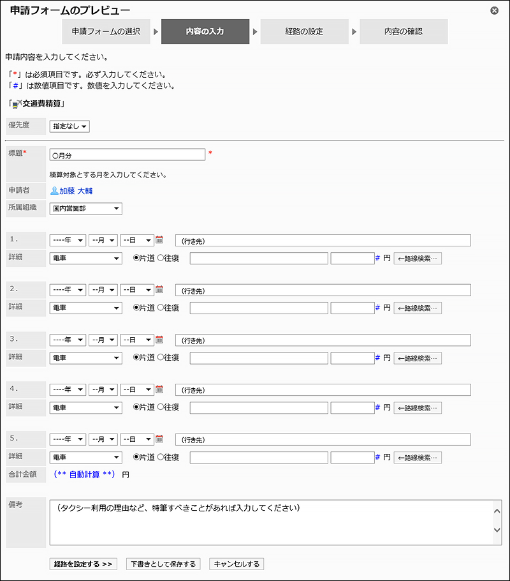This screenshot has height=581, width=510.
Task: Click the 備考 textarea
Action: [275, 522]
